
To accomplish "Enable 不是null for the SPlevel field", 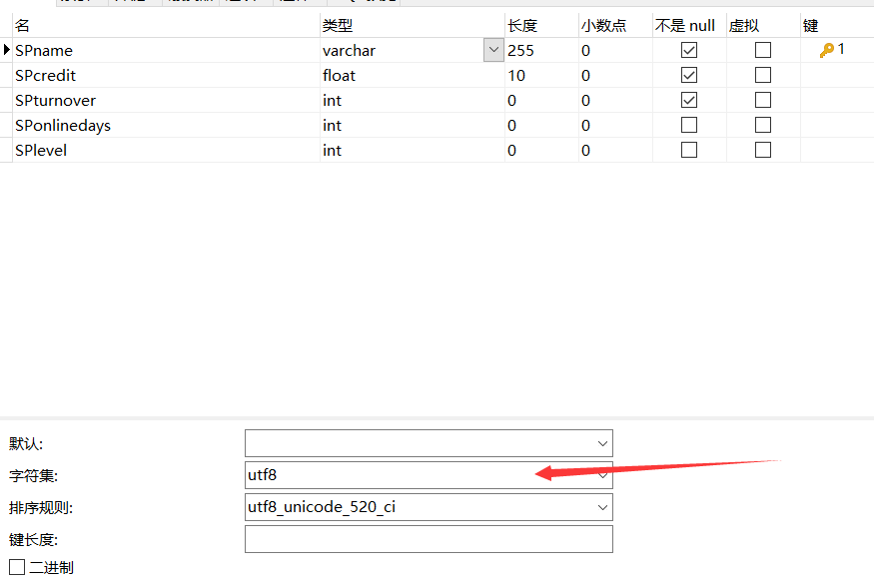I will [x=688, y=149].
